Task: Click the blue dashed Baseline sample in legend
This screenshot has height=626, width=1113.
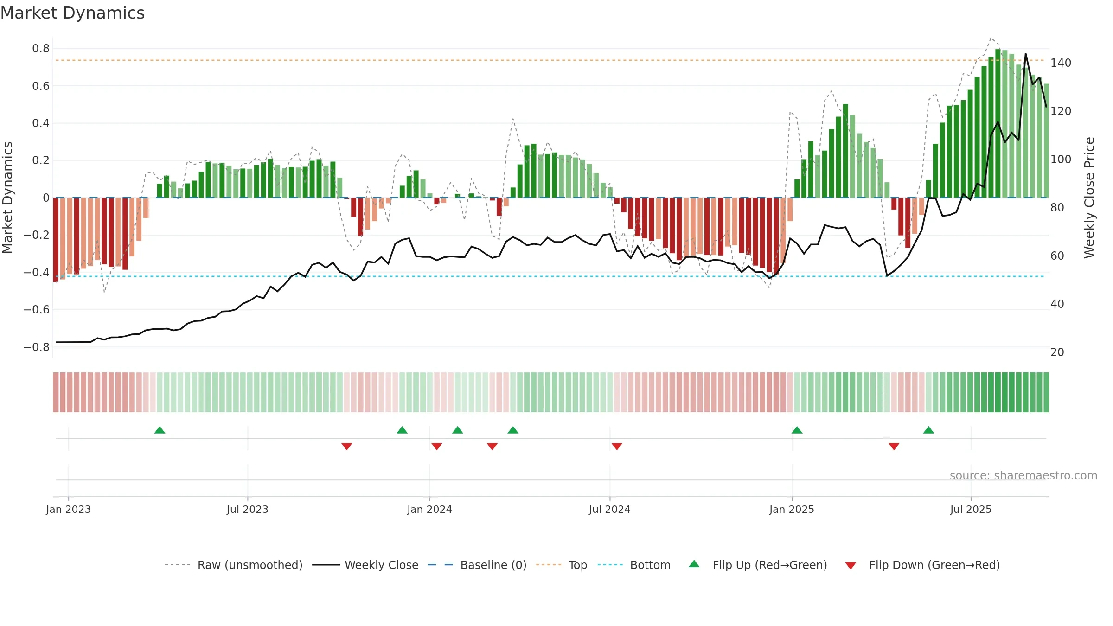Action: pos(441,565)
